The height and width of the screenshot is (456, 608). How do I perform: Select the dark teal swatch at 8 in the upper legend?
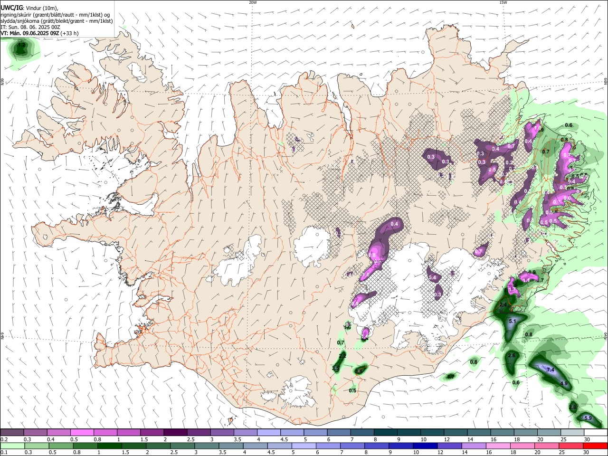click(x=386, y=433)
